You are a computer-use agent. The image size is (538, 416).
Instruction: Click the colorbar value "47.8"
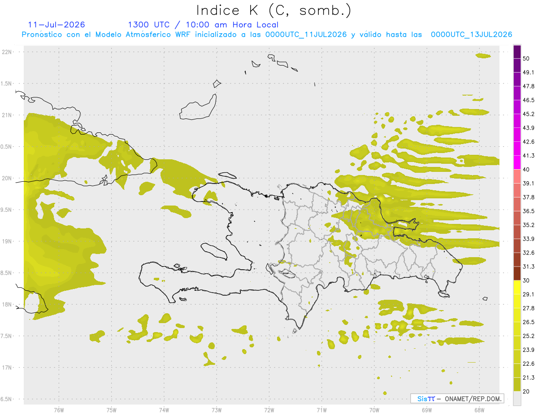click(529, 86)
